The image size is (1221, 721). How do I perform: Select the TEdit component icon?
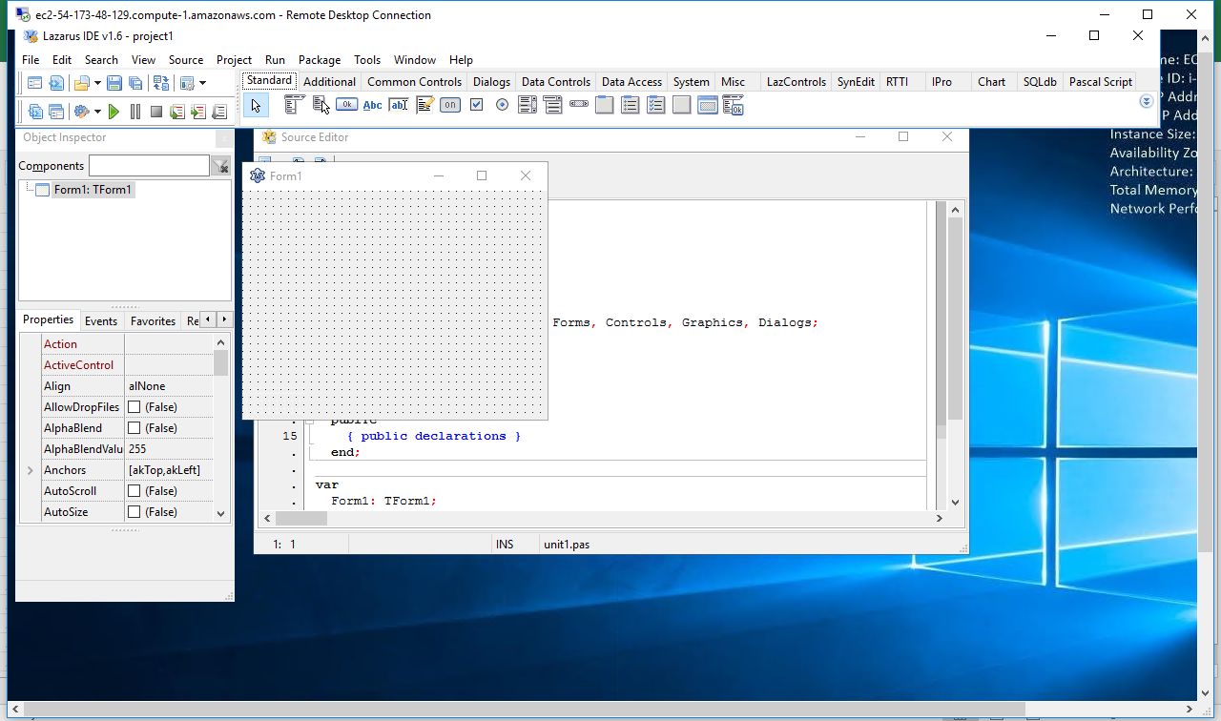coord(399,105)
